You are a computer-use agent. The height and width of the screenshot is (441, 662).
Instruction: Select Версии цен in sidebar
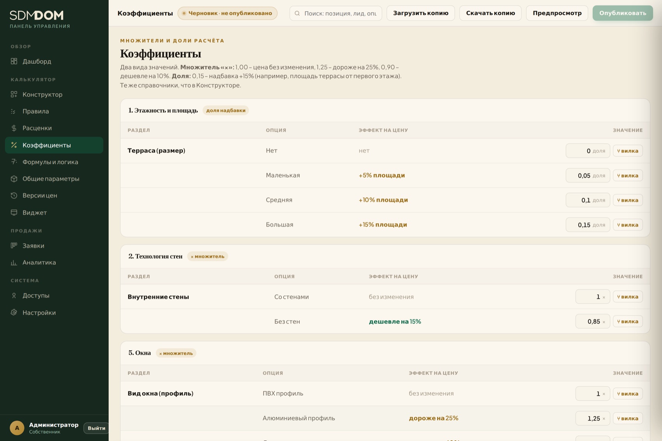pyautogui.click(x=54, y=195)
